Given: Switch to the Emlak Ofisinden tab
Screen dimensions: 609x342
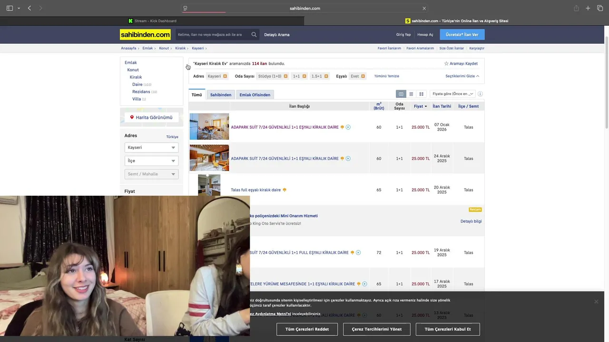Looking at the screenshot, I should coord(255,95).
